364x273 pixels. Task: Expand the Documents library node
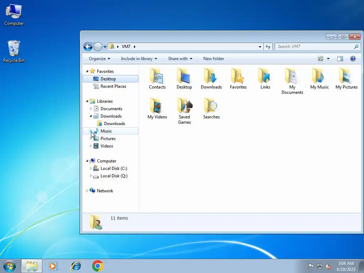pyautogui.click(x=91, y=109)
